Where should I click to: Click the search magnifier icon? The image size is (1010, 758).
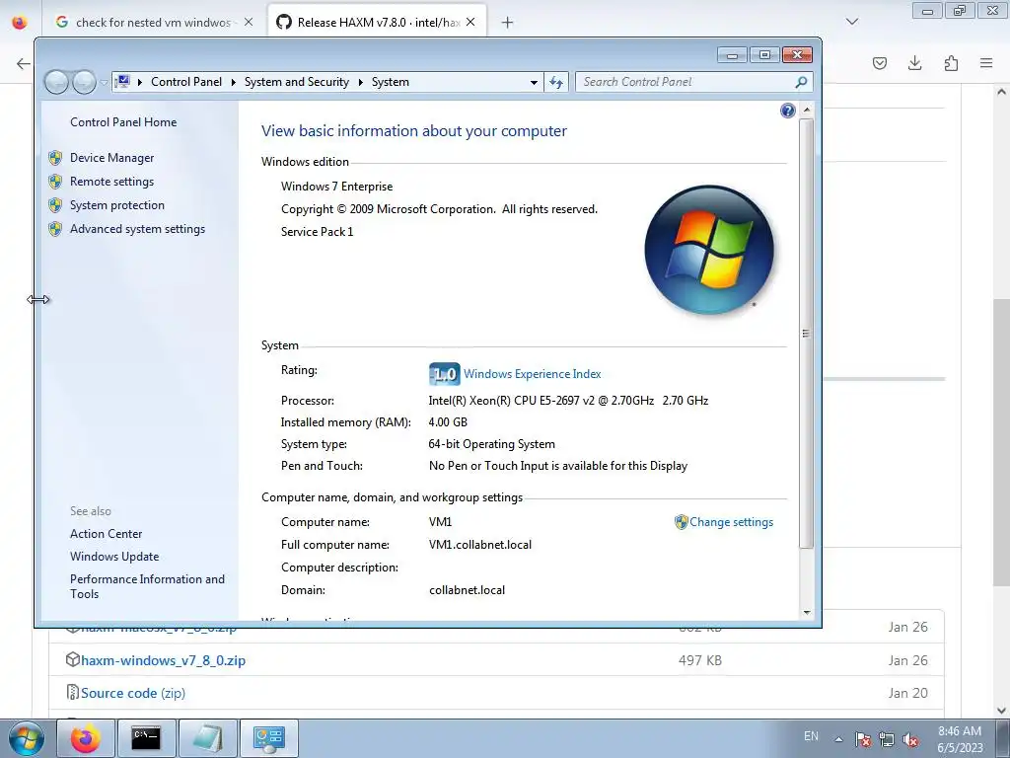[x=801, y=82]
